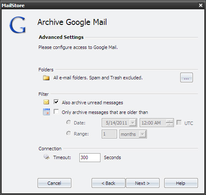206x195 pixels.
Task: Select the Range radio button
Action: (x=69, y=133)
